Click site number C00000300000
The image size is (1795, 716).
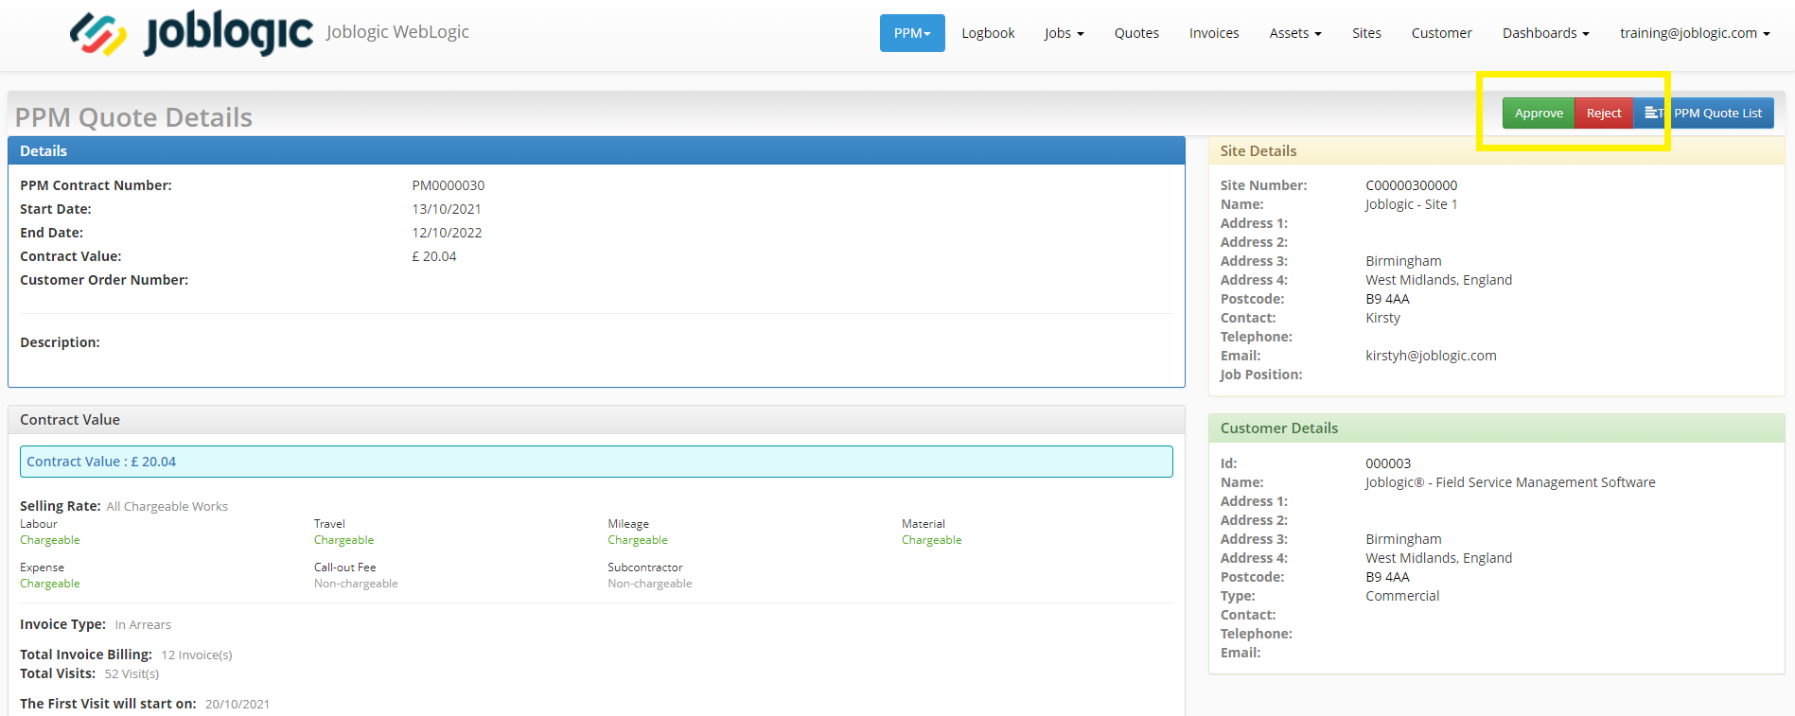(1411, 185)
